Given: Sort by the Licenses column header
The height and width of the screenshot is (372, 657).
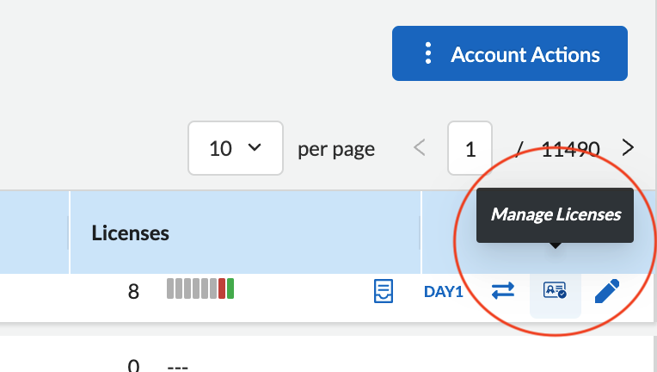Looking at the screenshot, I should point(130,232).
